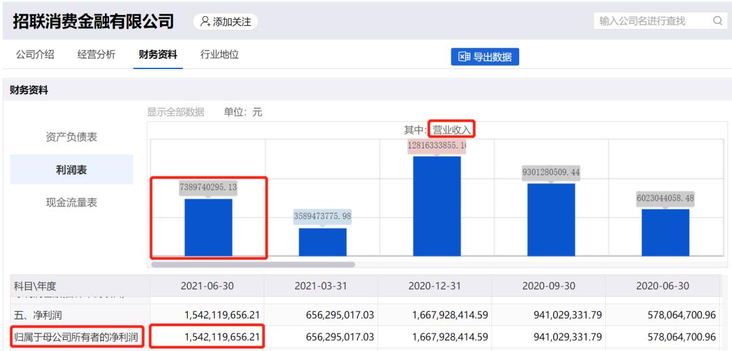Click 五、净利润 value 656,295,017.03
Image resolution: width=732 pixels, height=351 pixels.
(340, 315)
